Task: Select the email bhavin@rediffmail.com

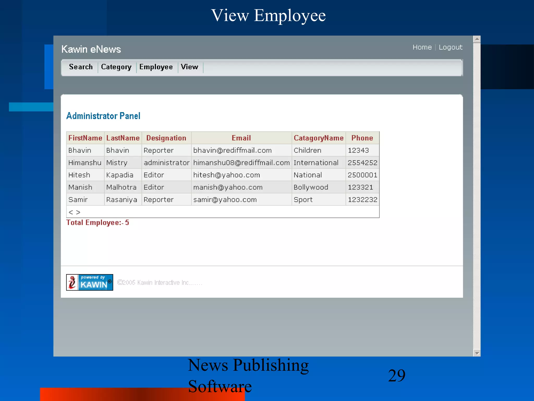Action: pos(232,150)
